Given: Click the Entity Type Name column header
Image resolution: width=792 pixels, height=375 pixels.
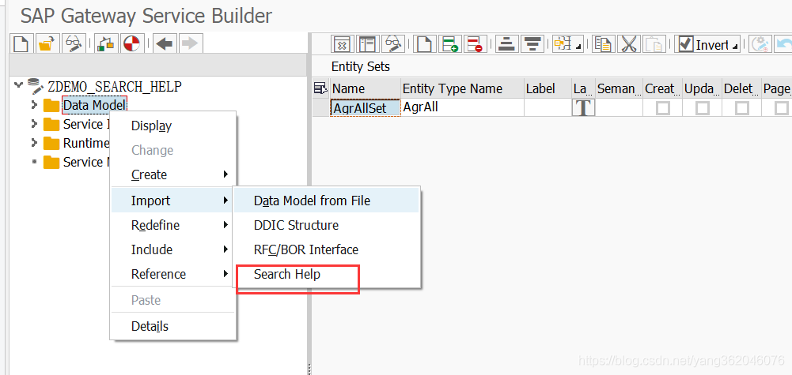Looking at the screenshot, I should point(462,88).
